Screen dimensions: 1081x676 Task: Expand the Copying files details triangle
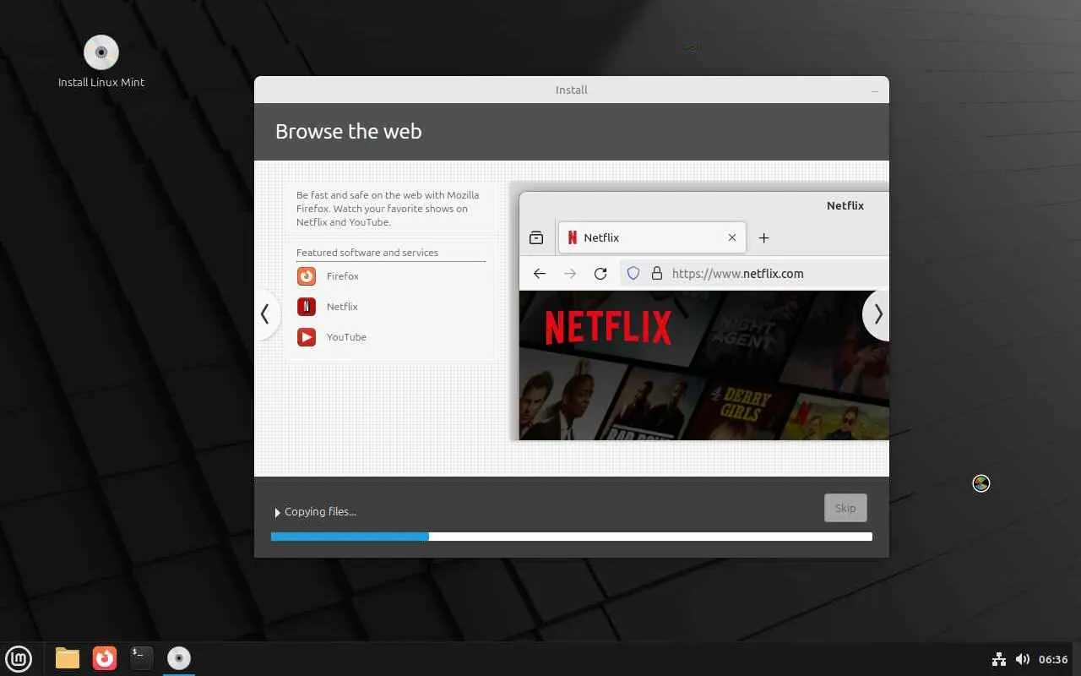277,512
